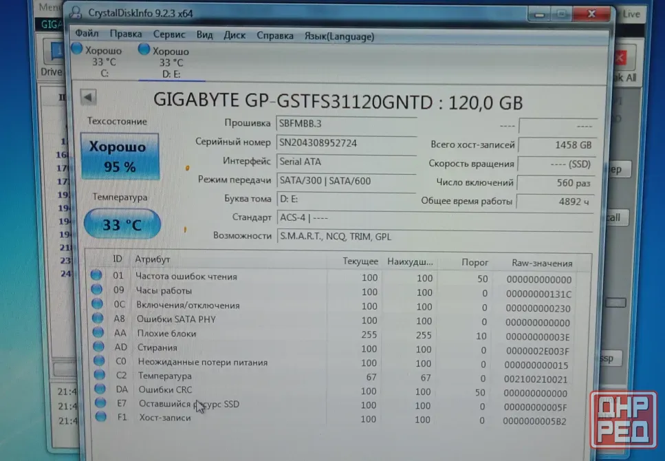Minimize the CrystalDiskInfo window

click(x=539, y=15)
